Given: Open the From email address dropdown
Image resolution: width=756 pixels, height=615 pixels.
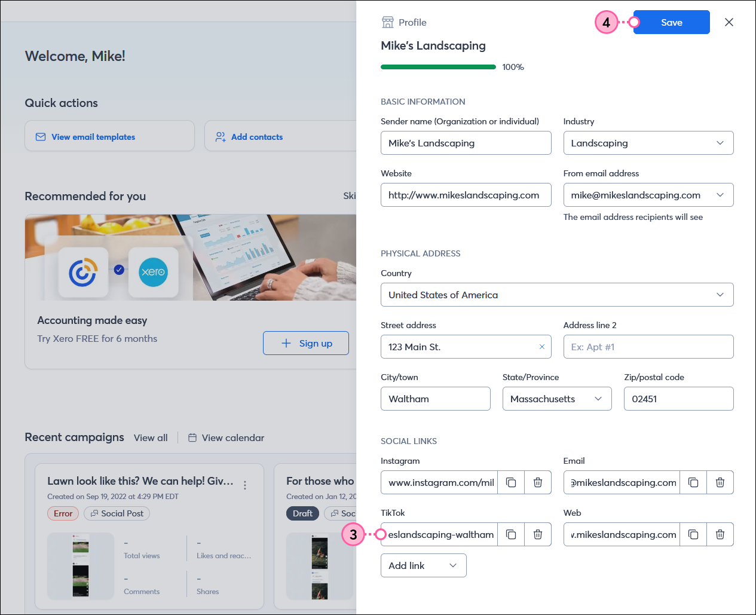Looking at the screenshot, I should [648, 195].
